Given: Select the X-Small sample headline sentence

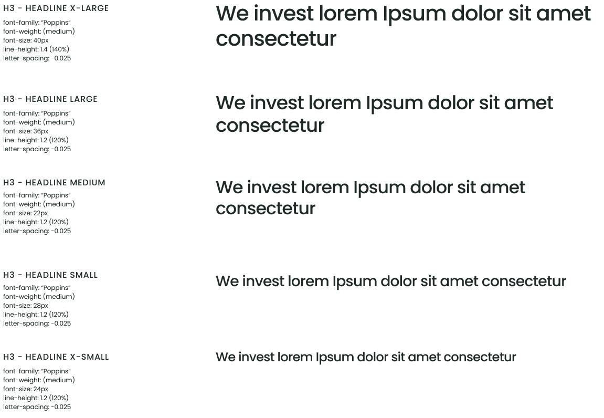Looking at the screenshot, I should pyautogui.click(x=366, y=357).
